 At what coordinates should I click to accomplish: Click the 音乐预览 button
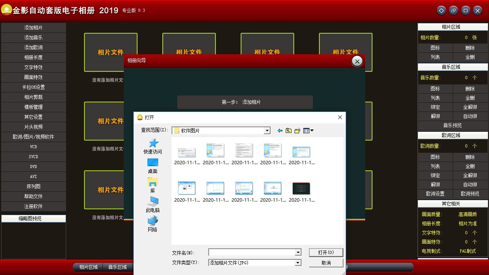point(453,125)
